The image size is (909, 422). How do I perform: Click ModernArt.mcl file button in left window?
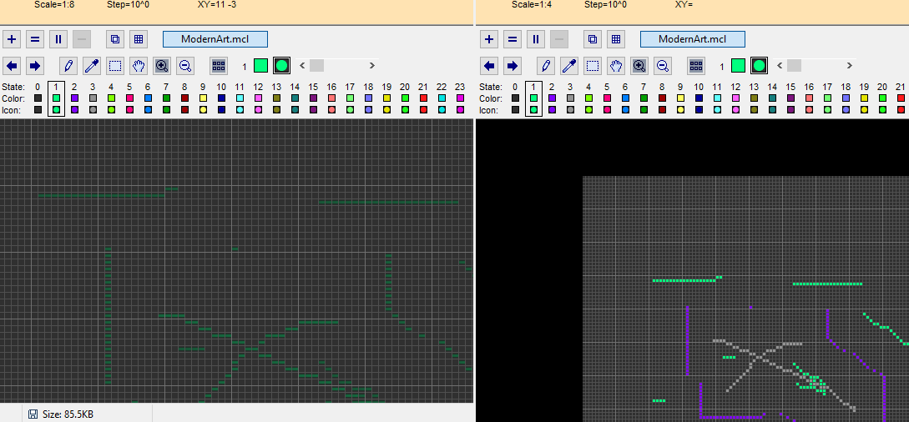coord(215,39)
